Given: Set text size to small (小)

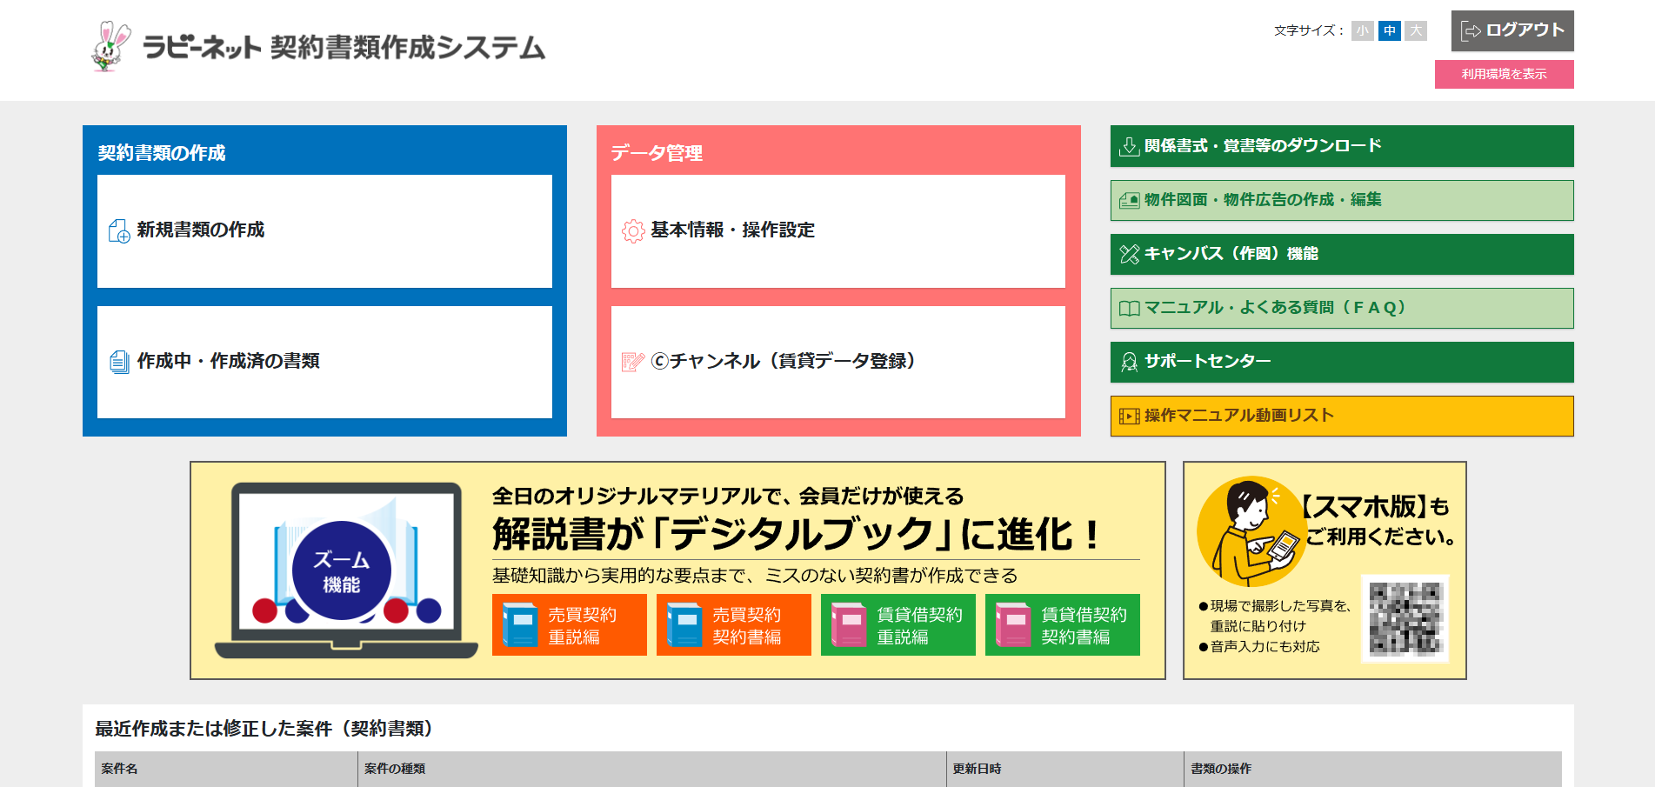Looking at the screenshot, I should click(x=1362, y=30).
